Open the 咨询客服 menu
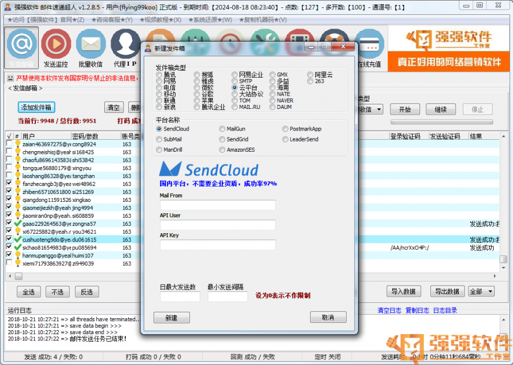This screenshot has width=513, height=365. (112, 19)
